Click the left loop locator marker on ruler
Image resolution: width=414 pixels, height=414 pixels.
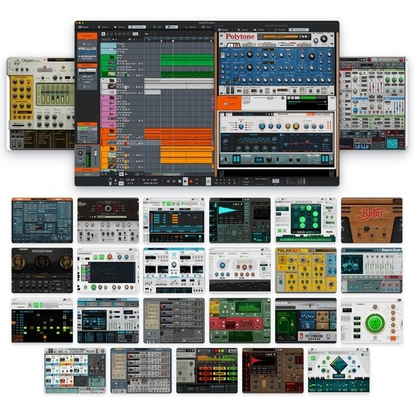point(161,41)
